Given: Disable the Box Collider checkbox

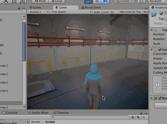Looking at the screenshot, I should (x=160, y=98).
